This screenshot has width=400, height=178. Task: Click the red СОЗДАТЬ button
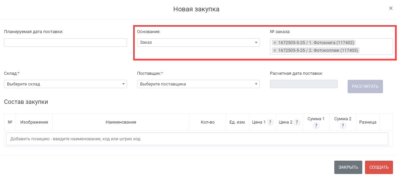click(x=379, y=167)
